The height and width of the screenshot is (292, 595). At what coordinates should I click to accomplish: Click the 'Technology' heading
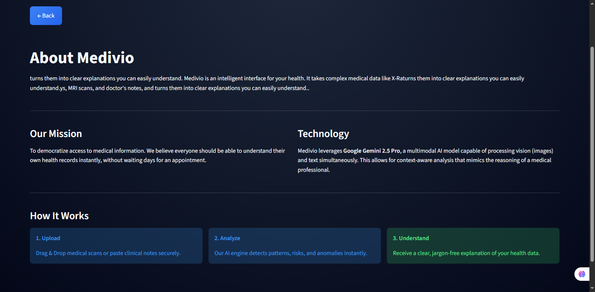coord(323,134)
